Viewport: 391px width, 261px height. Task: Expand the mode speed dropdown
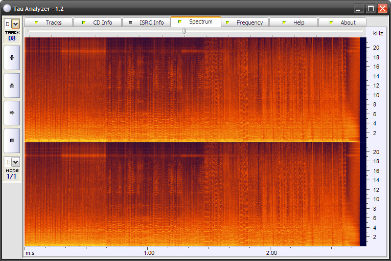(15, 162)
